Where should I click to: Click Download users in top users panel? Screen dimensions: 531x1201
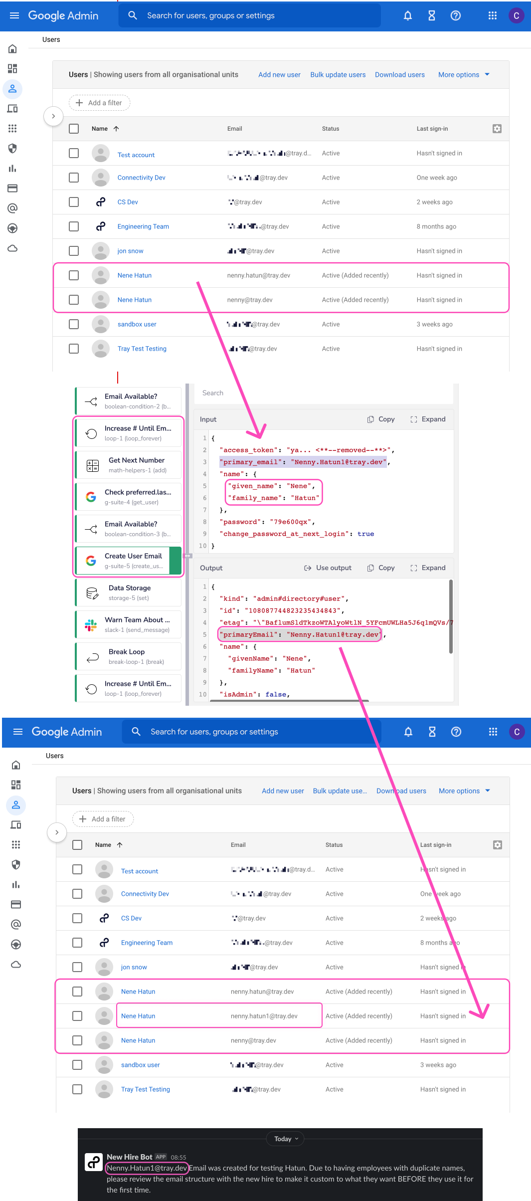point(400,75)
